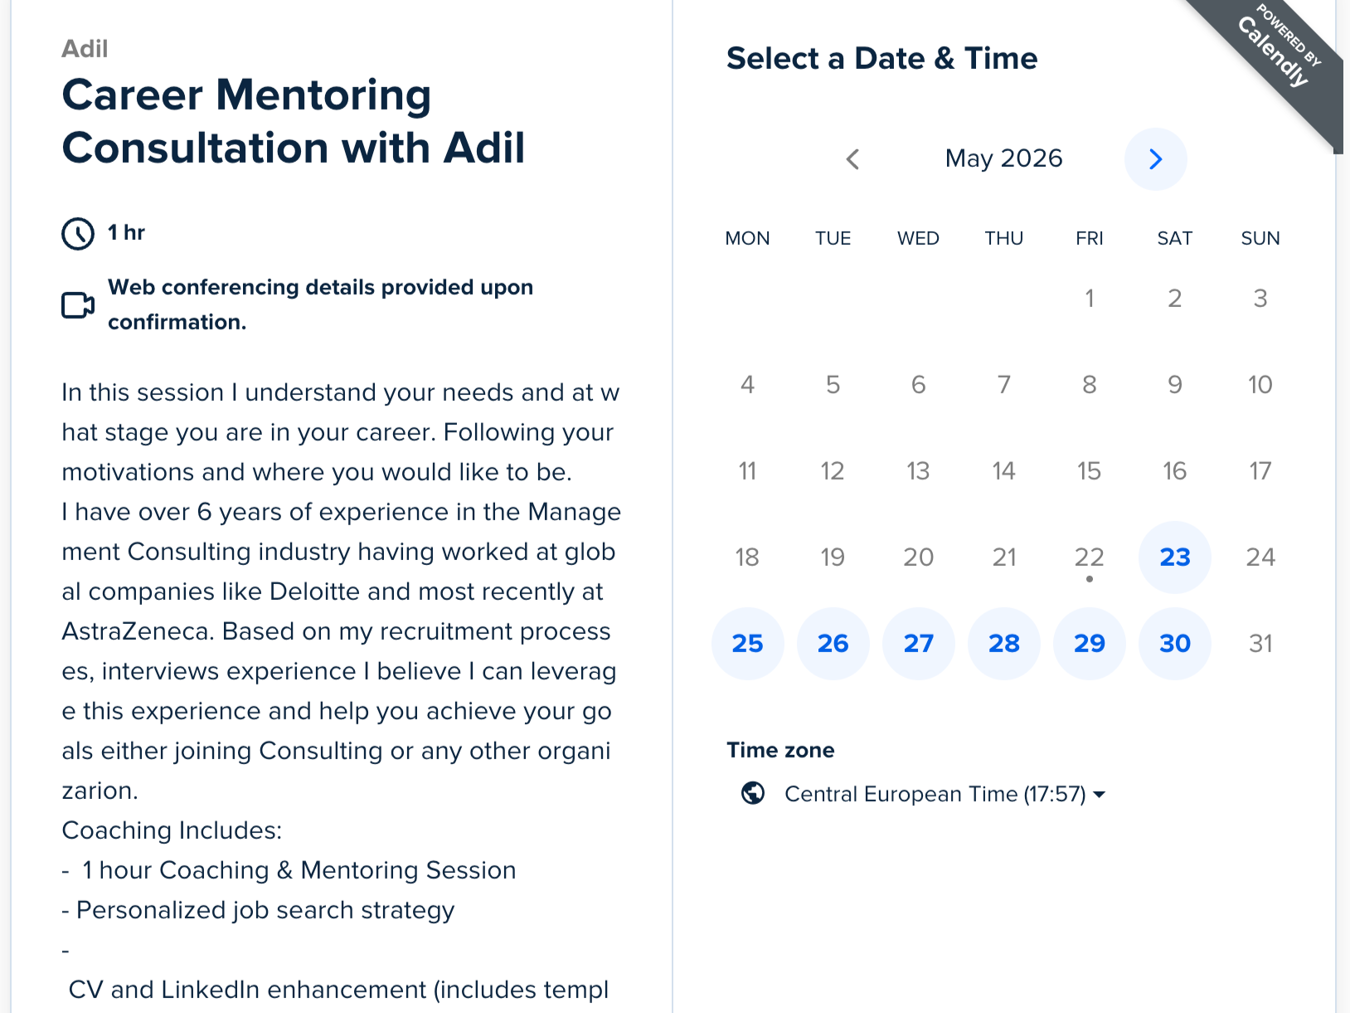Expand the Central European Time dropdown

pyautogui.click(x=945, y=794)
